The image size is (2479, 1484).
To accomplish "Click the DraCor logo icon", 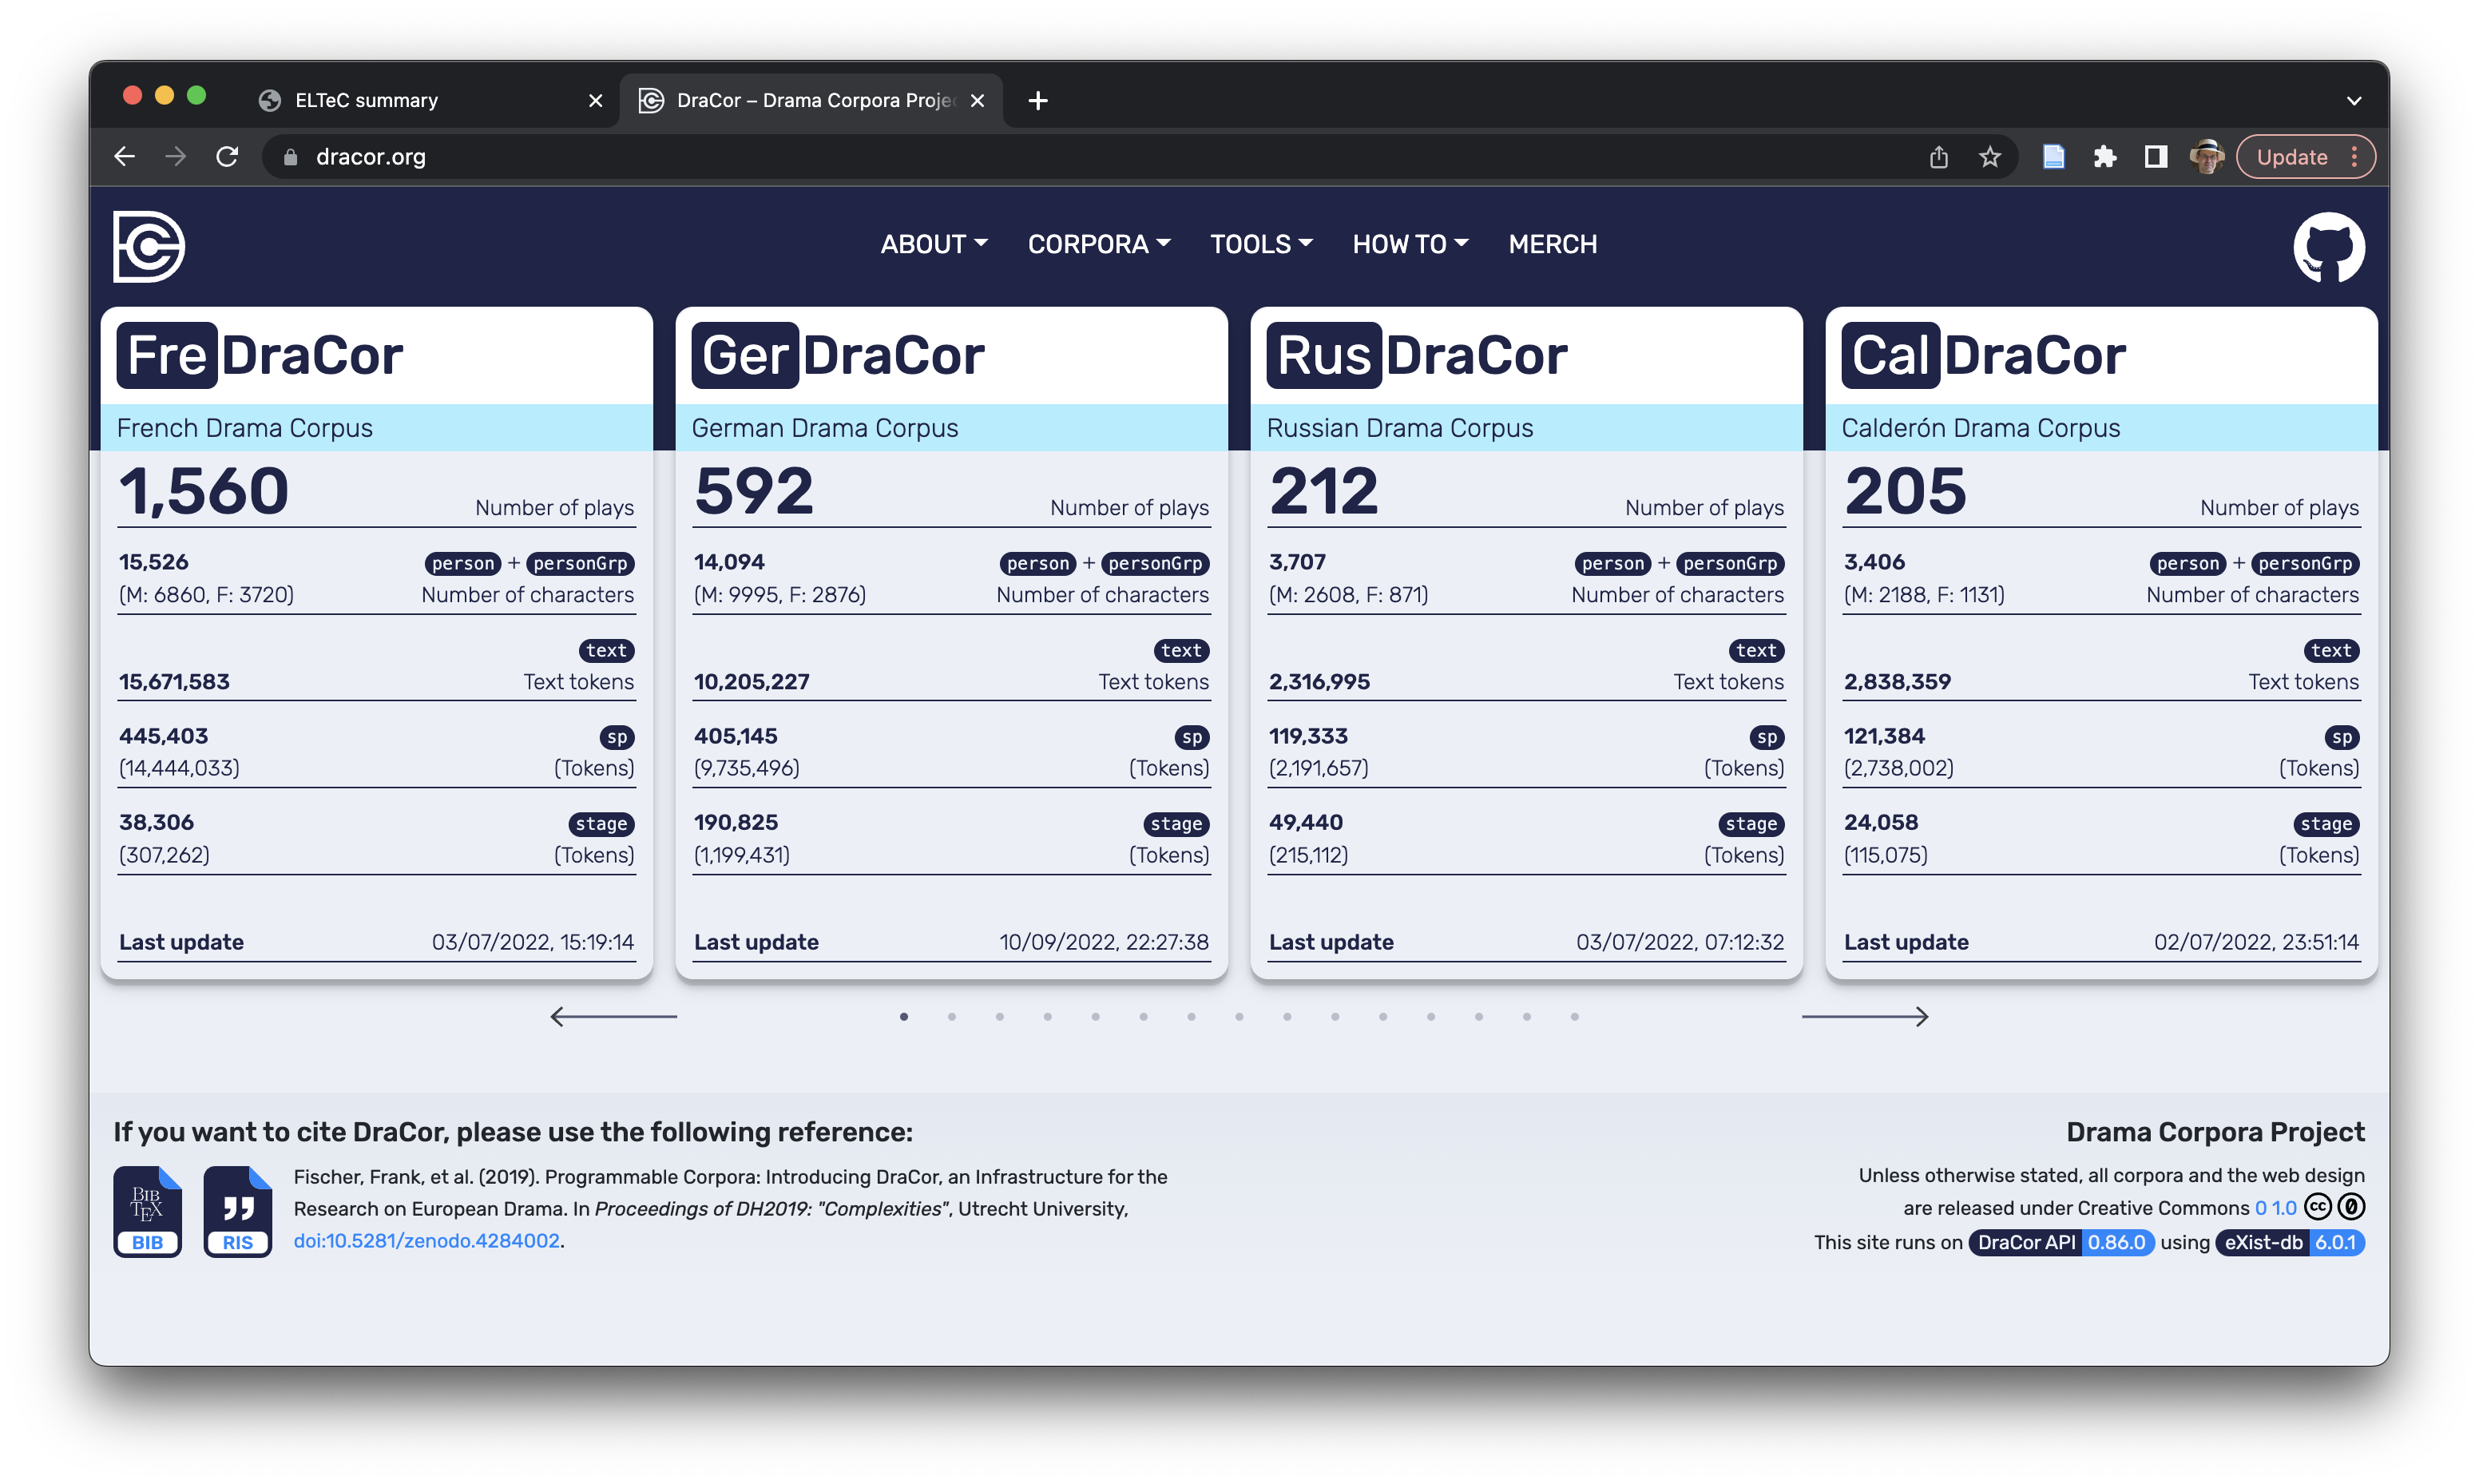I will (x=148, y=246).
